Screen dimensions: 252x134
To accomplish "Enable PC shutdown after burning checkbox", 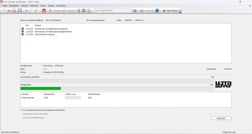I will 21,110.
